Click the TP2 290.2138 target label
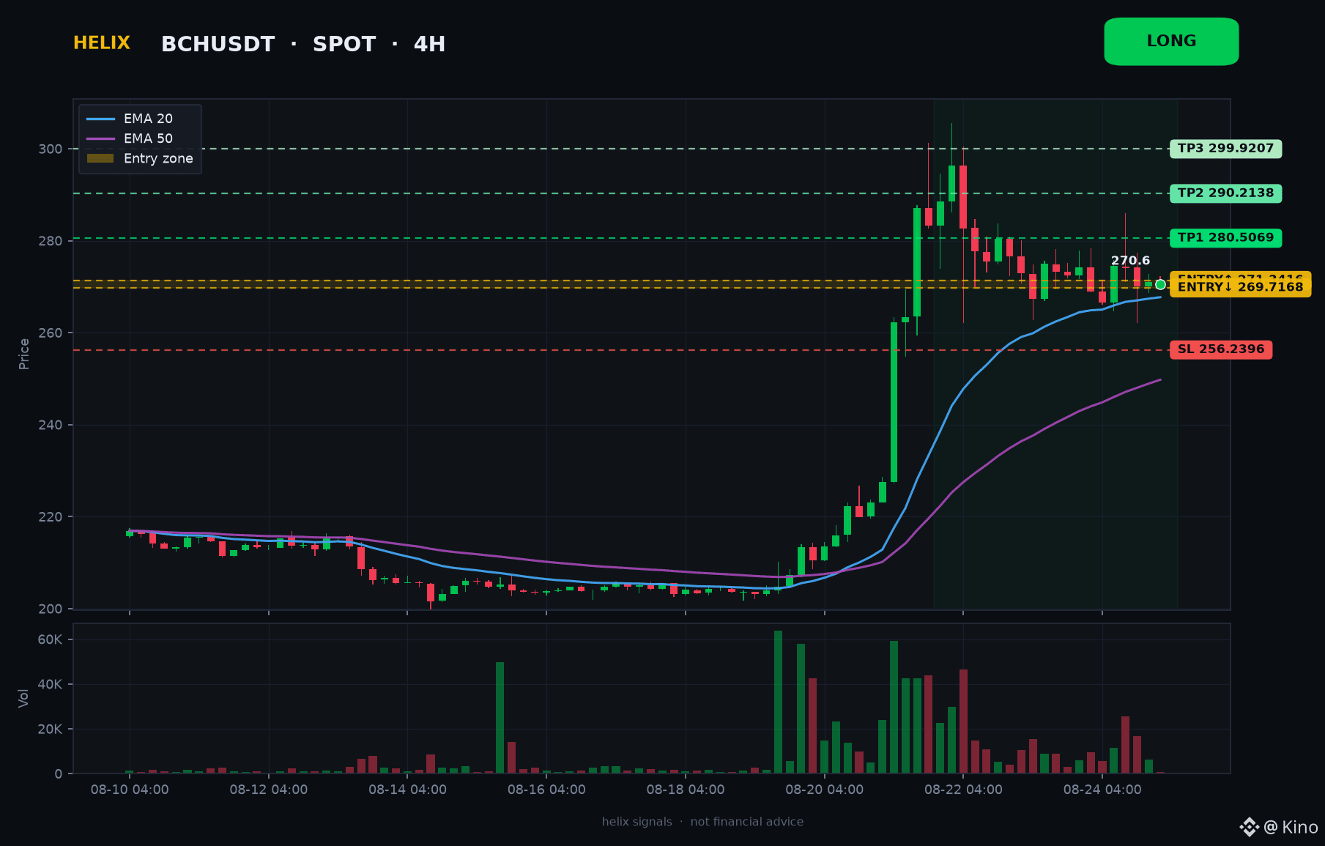The width and height of the screenshot is (1325, 846). 1225,193
